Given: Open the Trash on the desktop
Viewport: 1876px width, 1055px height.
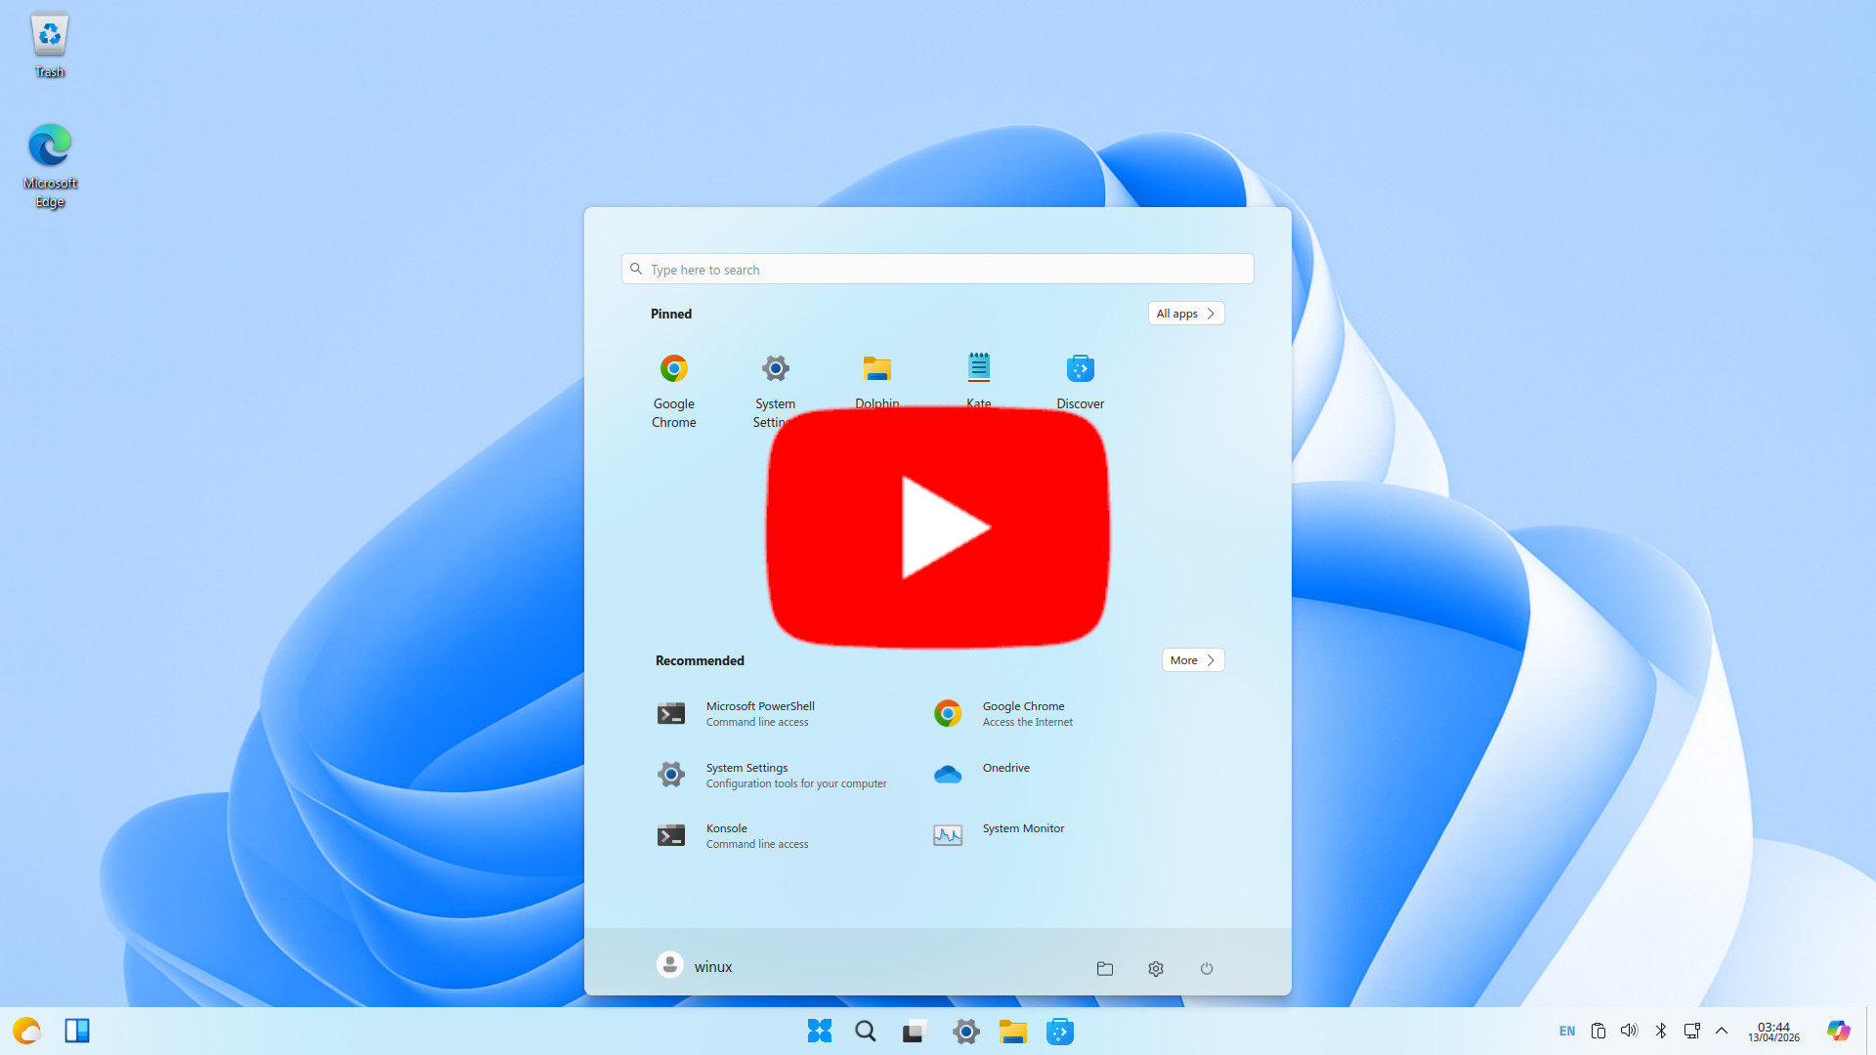Looking at the screenshot, I should point(49,45).
